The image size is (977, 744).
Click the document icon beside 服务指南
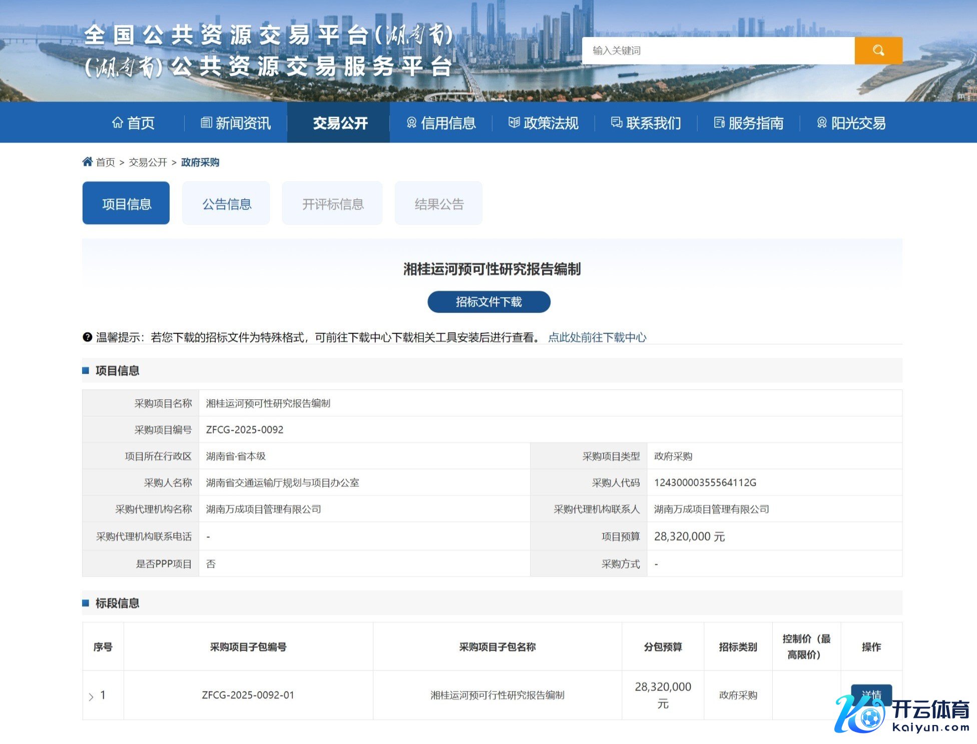pyautogui.click(x=719, y=123)
